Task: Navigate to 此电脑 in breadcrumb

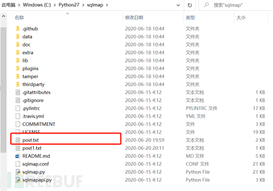Action: click(x=9, y=5)
